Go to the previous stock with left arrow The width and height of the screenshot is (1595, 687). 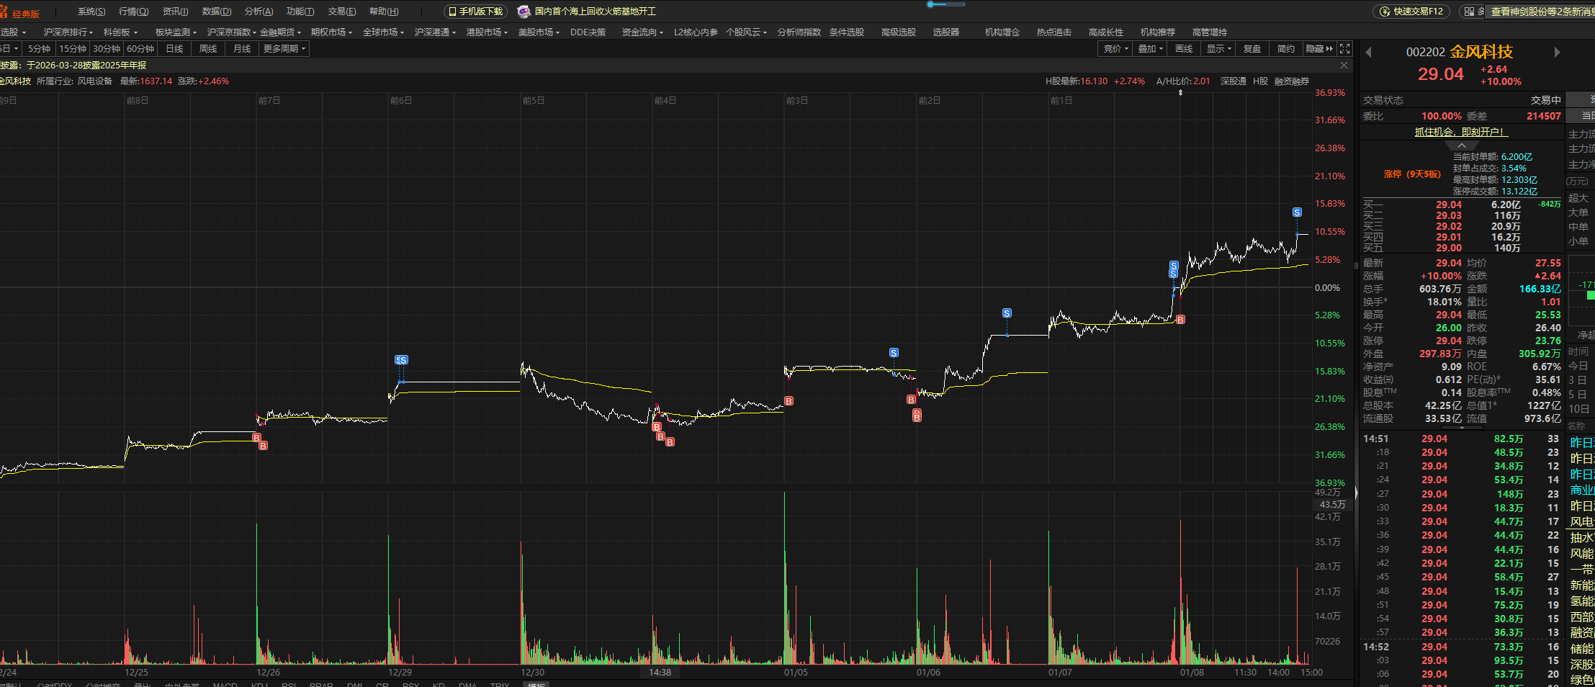pyautogui.click(x=1368, y=52)
